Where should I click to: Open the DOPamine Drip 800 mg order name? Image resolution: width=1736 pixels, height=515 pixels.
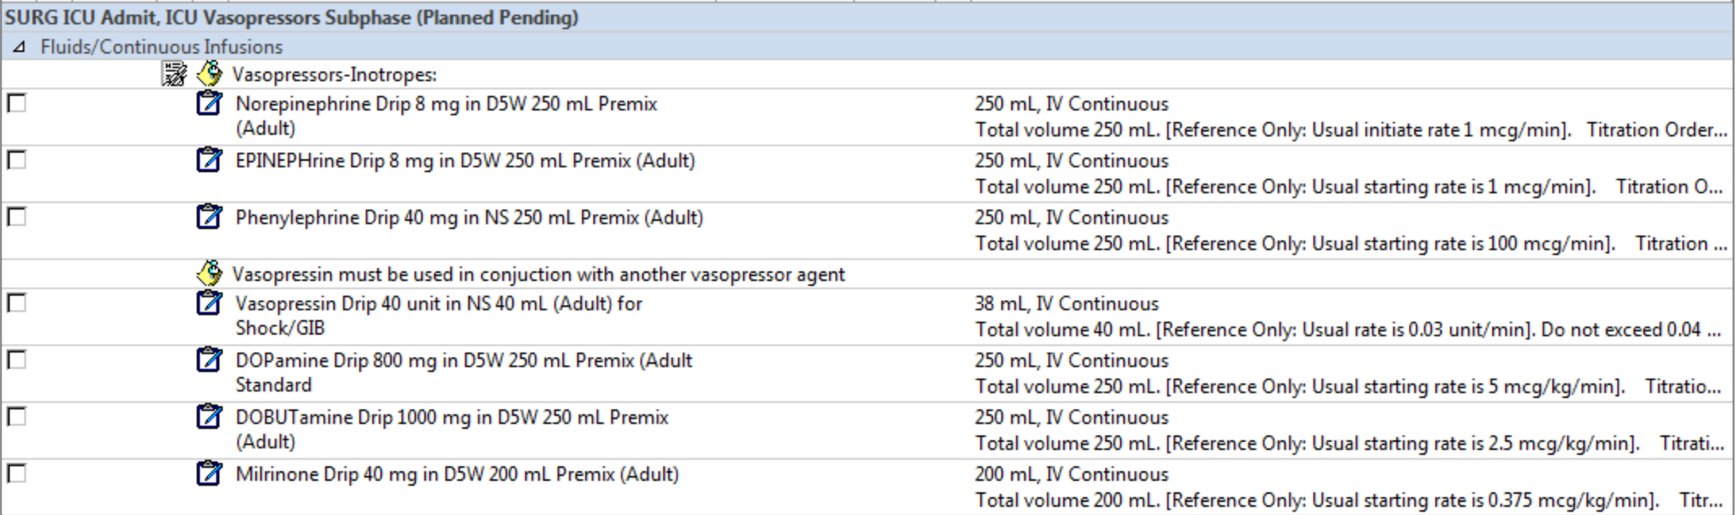(463, 361)
